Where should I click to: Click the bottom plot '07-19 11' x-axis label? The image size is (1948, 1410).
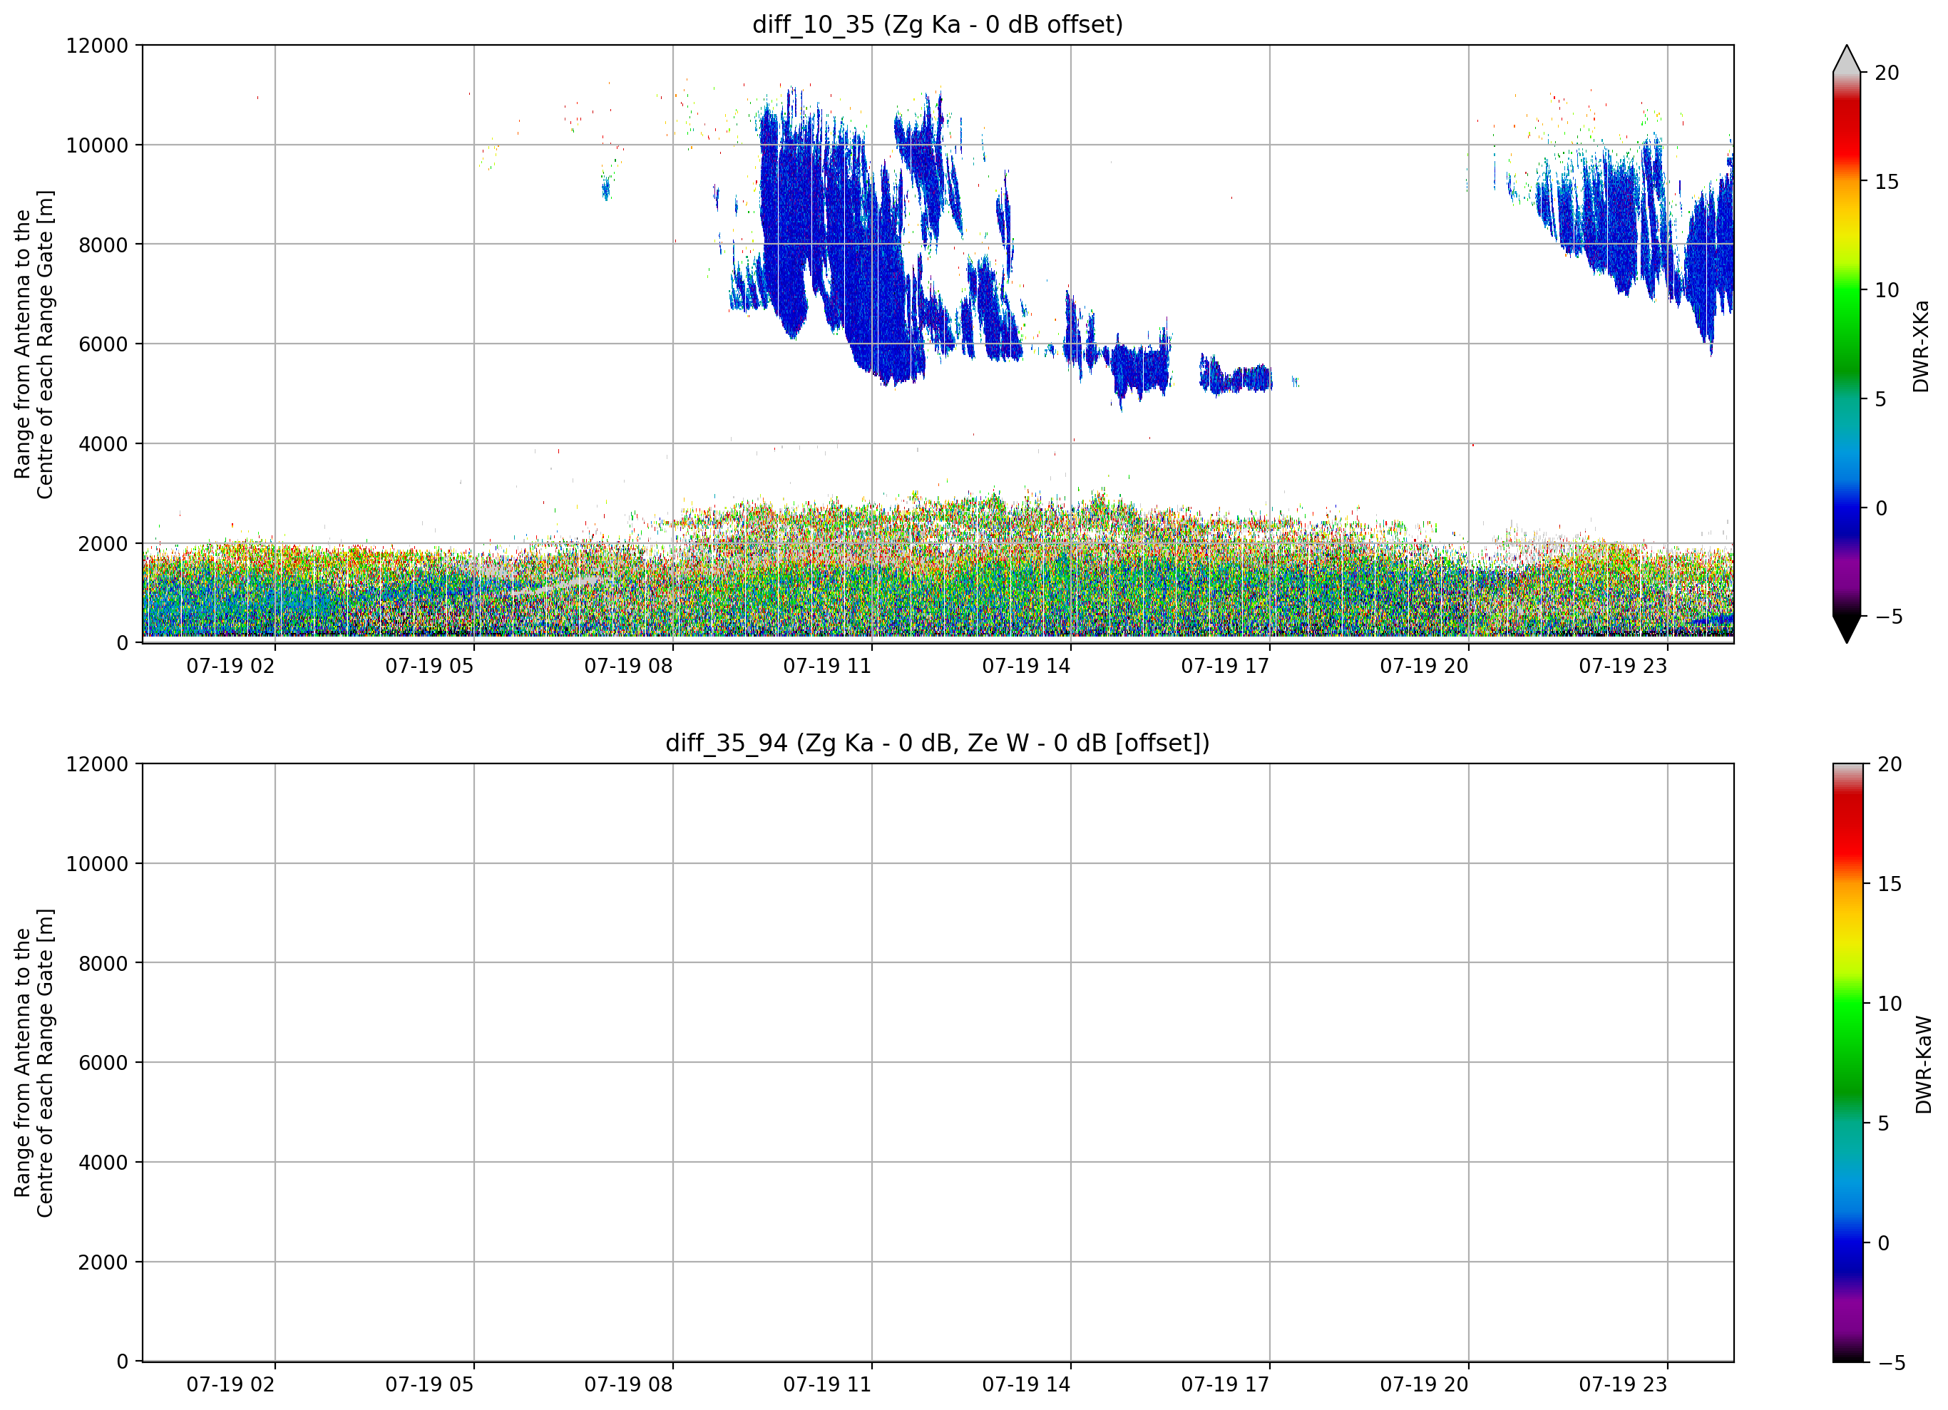pyautogui.click(x=827, y=1384)
